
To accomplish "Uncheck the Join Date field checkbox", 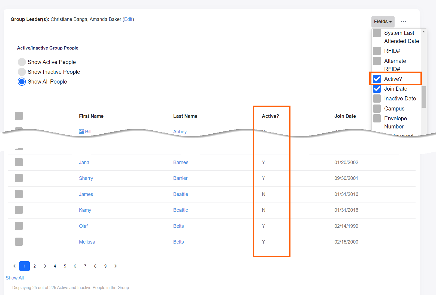I will tap(377, 89).
